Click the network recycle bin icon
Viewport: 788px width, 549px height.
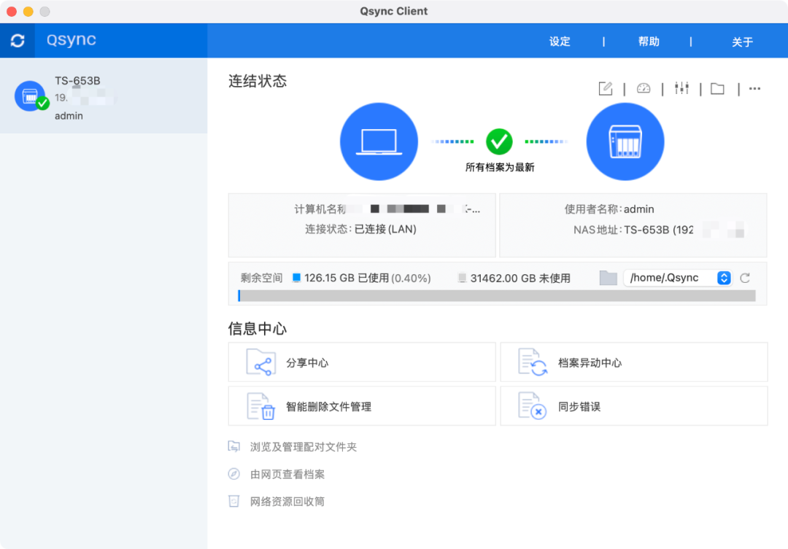click(233, 501)
